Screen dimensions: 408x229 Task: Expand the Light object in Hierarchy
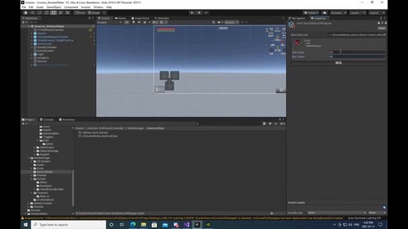coord(32,54)
